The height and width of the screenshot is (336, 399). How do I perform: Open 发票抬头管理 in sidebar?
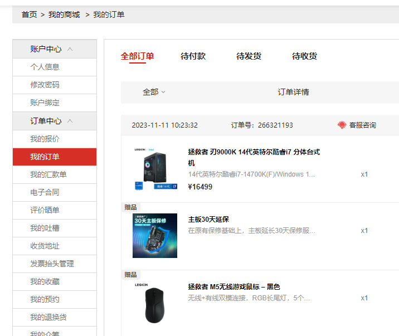tap(55, 264)
